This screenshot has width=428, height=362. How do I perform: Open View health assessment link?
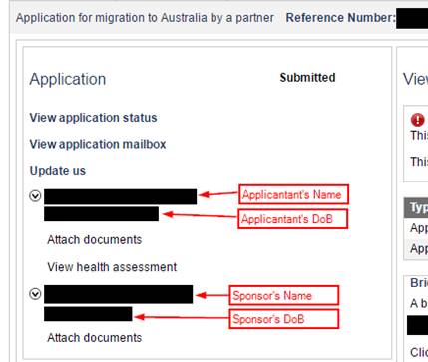[112, 267]
